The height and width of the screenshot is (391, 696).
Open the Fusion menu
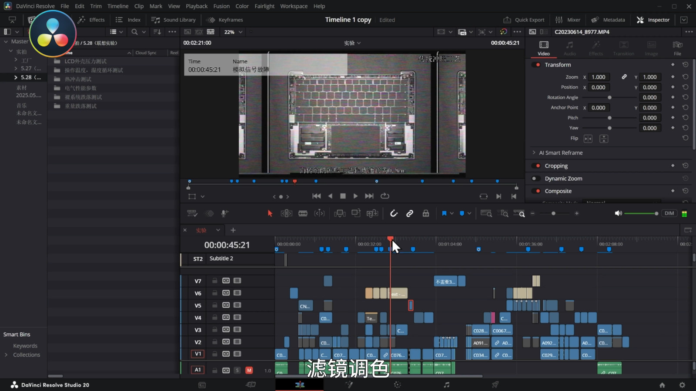tap(221, 6)
